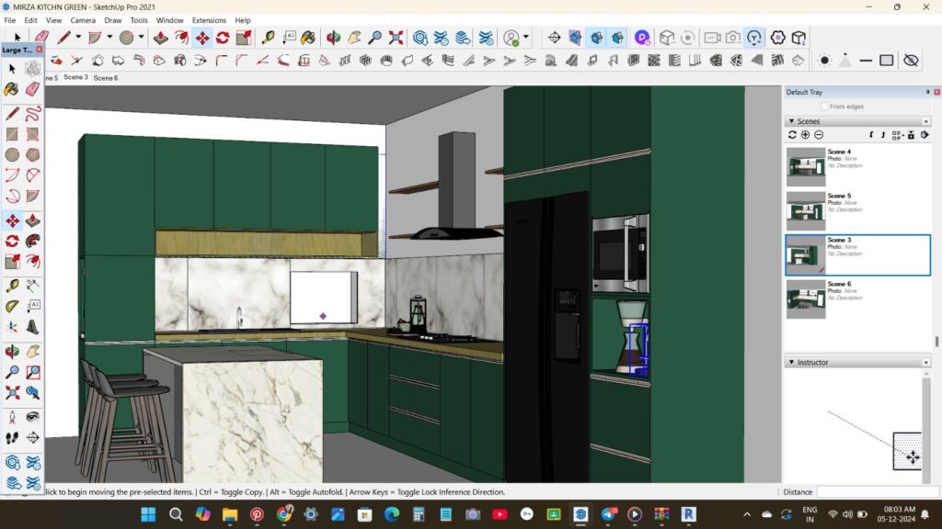Viewport: 942px width, 529px height.
Task: Select the Rotate tool in top toolbar
Action: coord(223,37)
